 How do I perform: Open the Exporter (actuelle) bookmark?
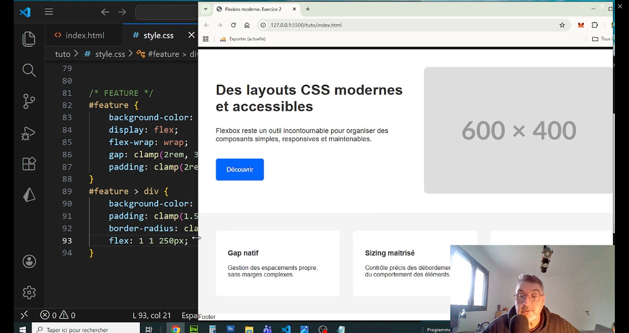(x=243, y=39)
